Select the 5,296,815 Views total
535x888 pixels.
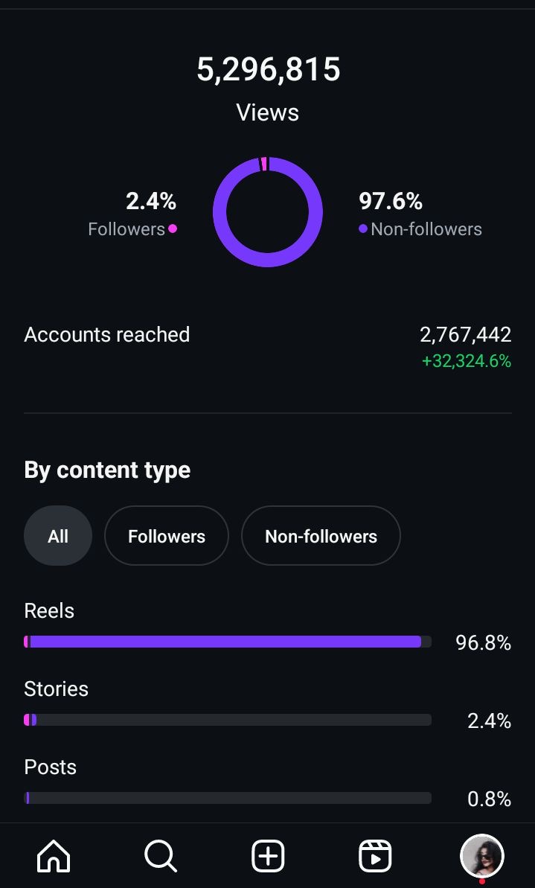tap(268, 68)
